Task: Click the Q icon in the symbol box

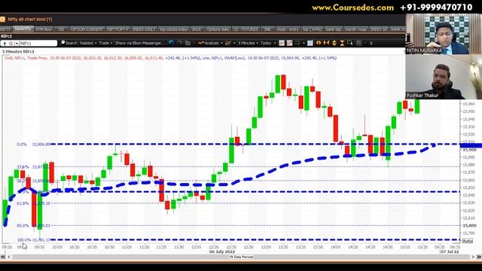Action: (x=11, y=44)
